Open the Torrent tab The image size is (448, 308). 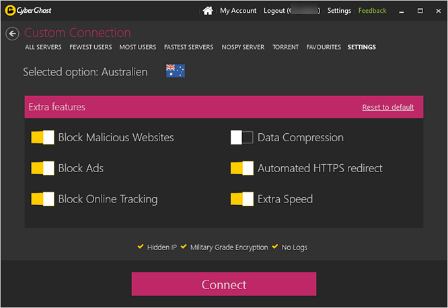285,47
